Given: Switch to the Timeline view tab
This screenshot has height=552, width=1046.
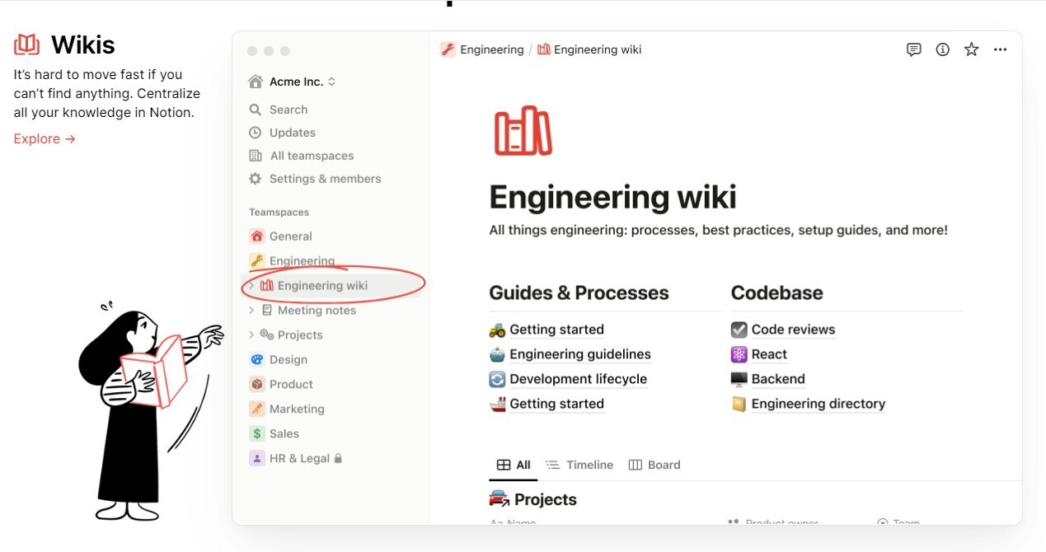Looking at the screenshot, I should click(579, 465).
